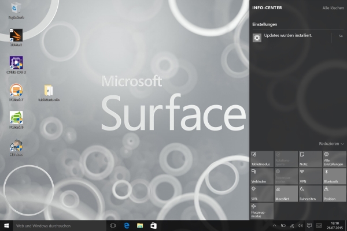Image resolution: width=347 pixels, height=231 pixels.
Task: Toggle the MoosNet Wi-Fi tile
Action: (x=286, y=193)
